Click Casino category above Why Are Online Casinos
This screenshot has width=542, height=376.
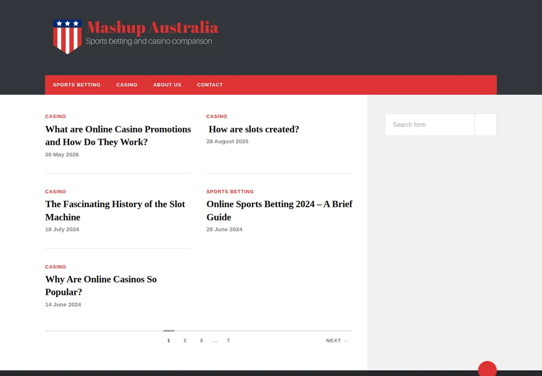pyautogui.click(x=56, y=267)
